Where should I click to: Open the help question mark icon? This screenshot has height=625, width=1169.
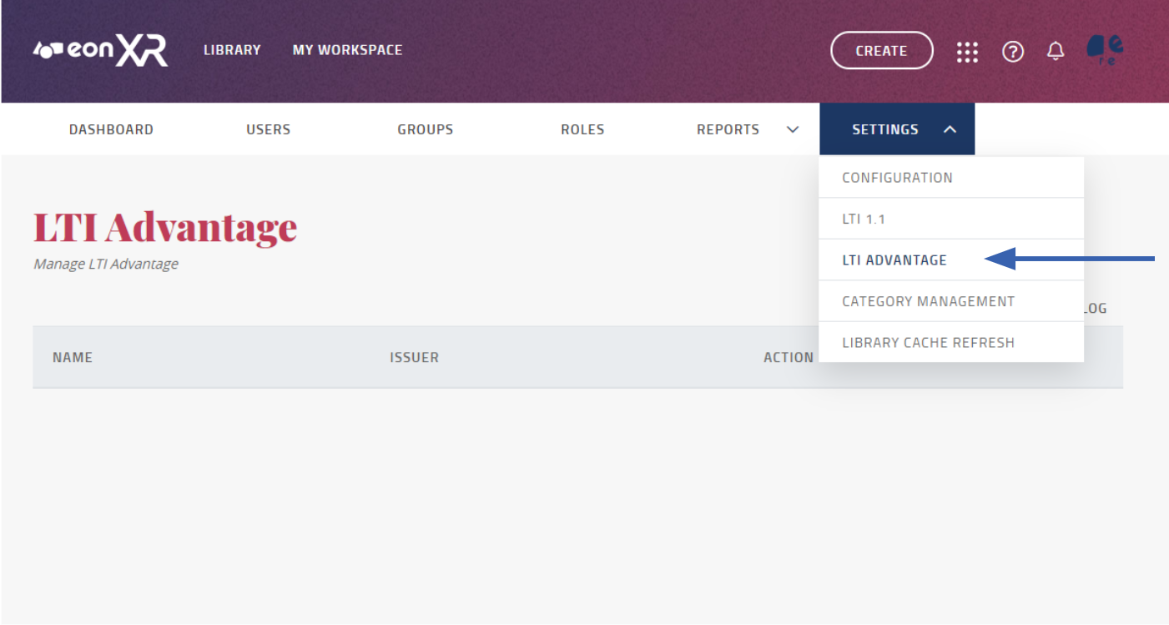point(1013,52)
